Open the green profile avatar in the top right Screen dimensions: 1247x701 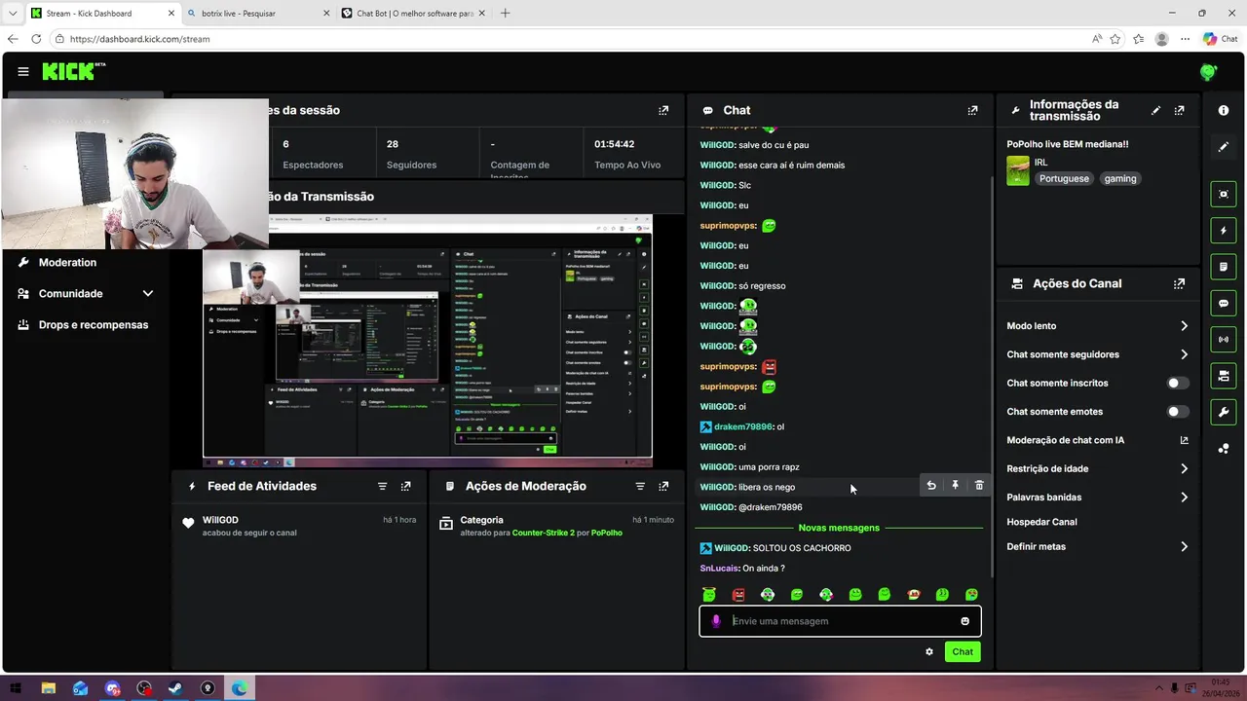pyautogui.click(x=1208, y=72)
